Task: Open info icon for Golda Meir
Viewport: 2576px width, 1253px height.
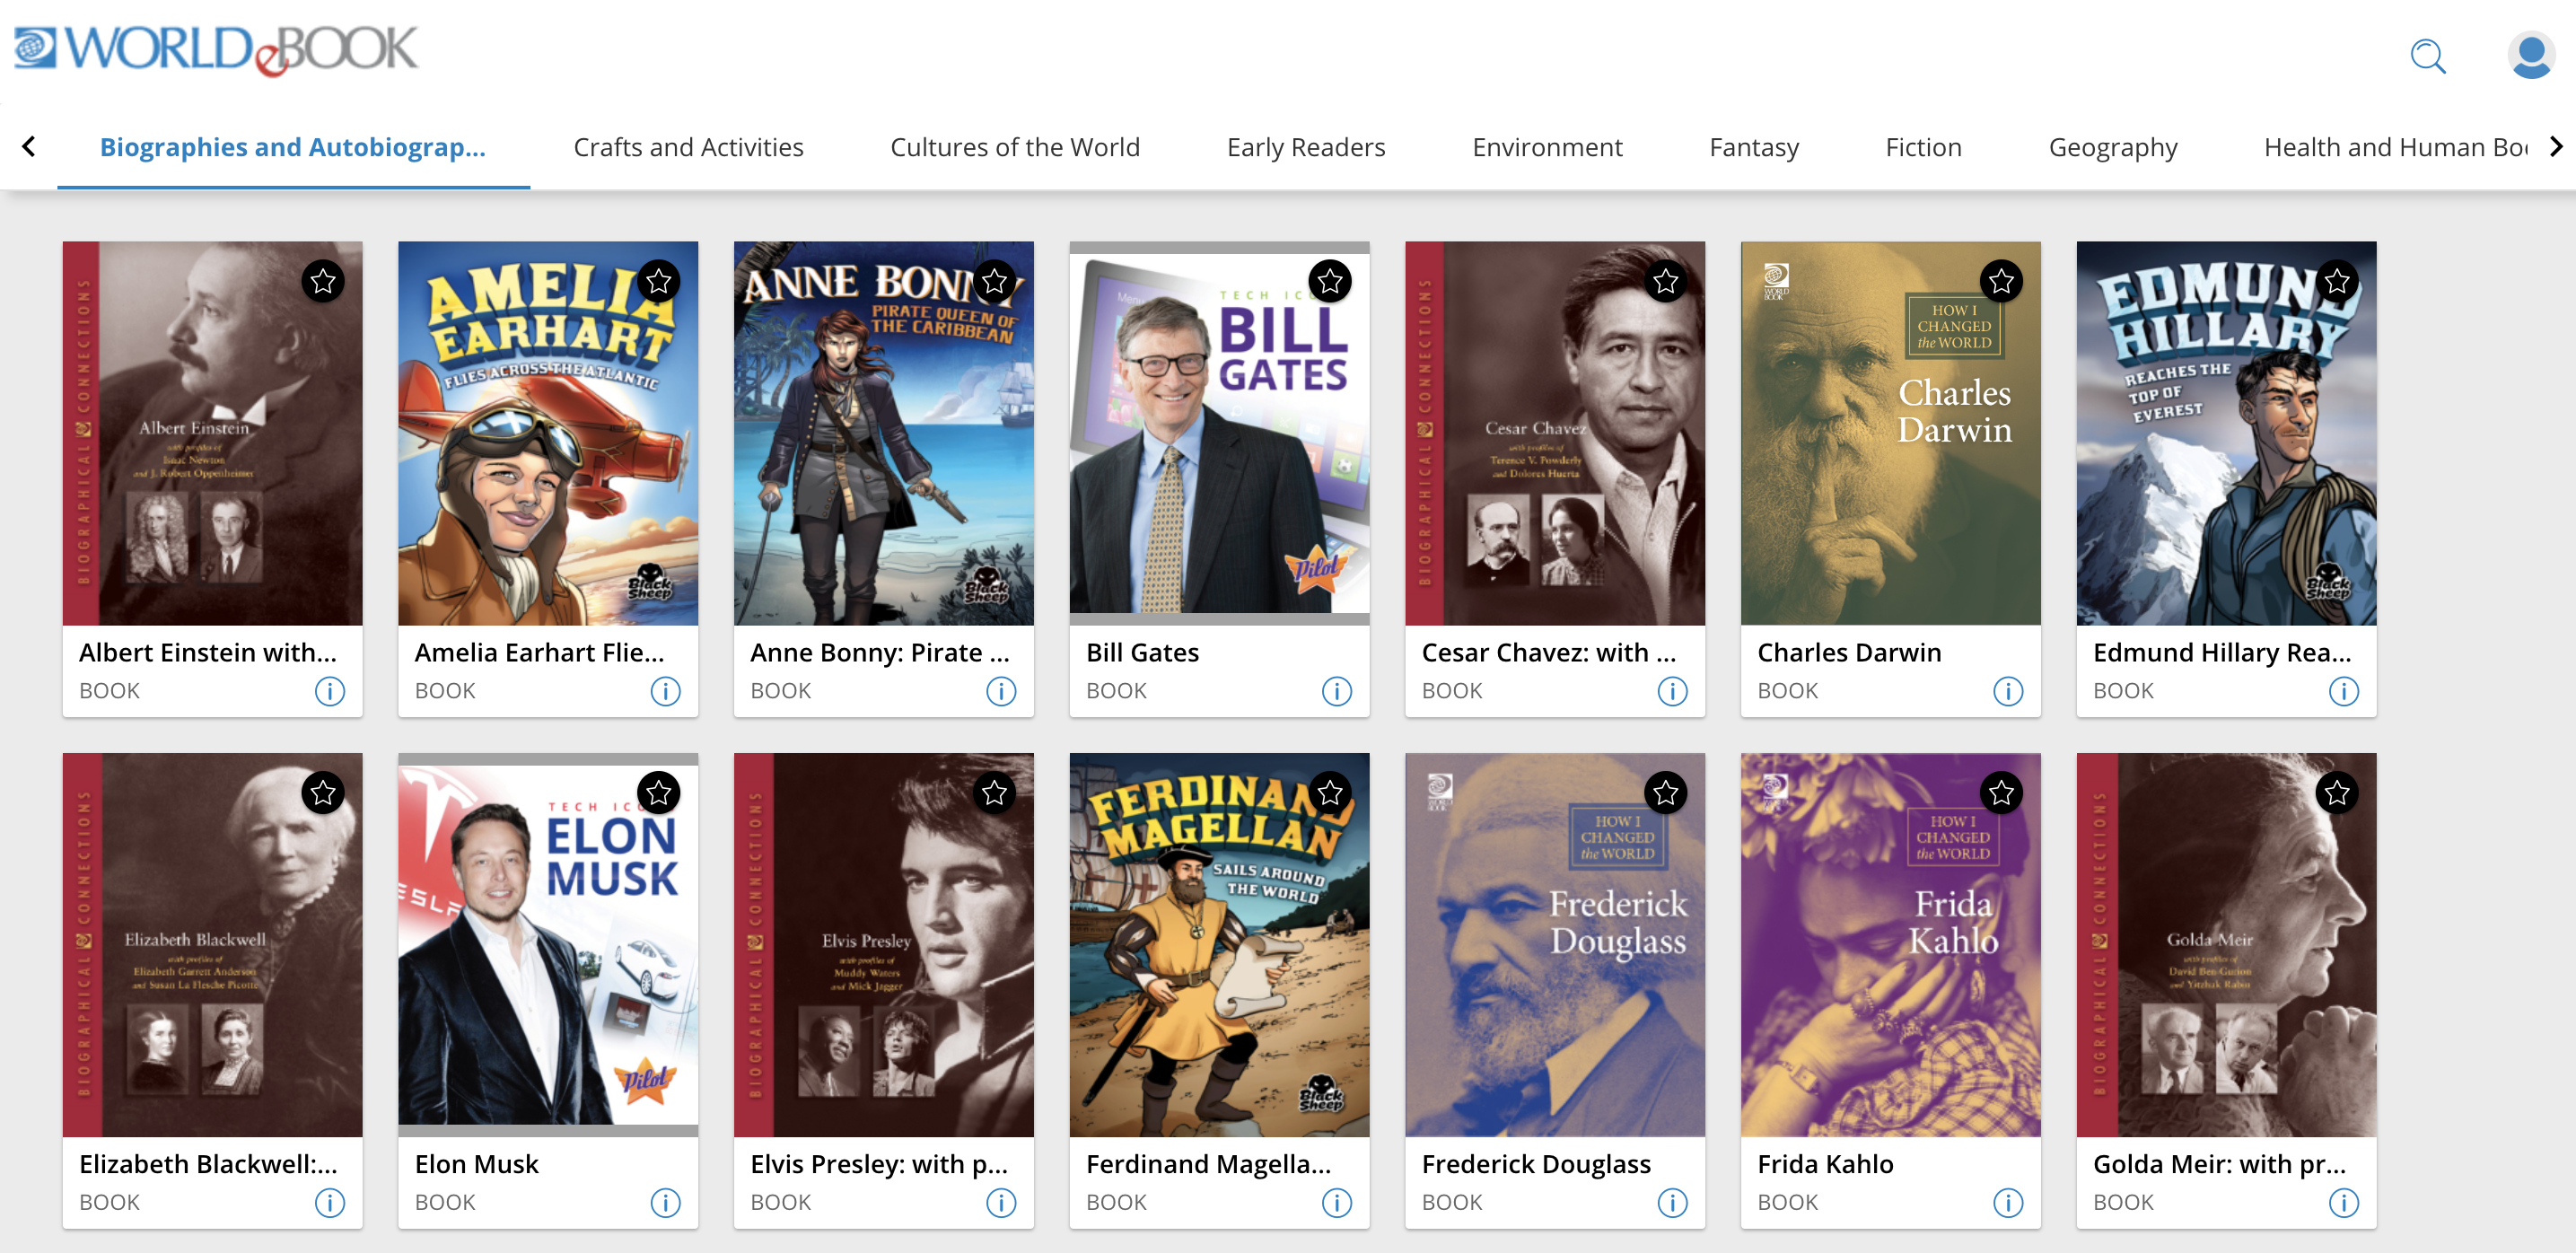Action: 2344,1202
